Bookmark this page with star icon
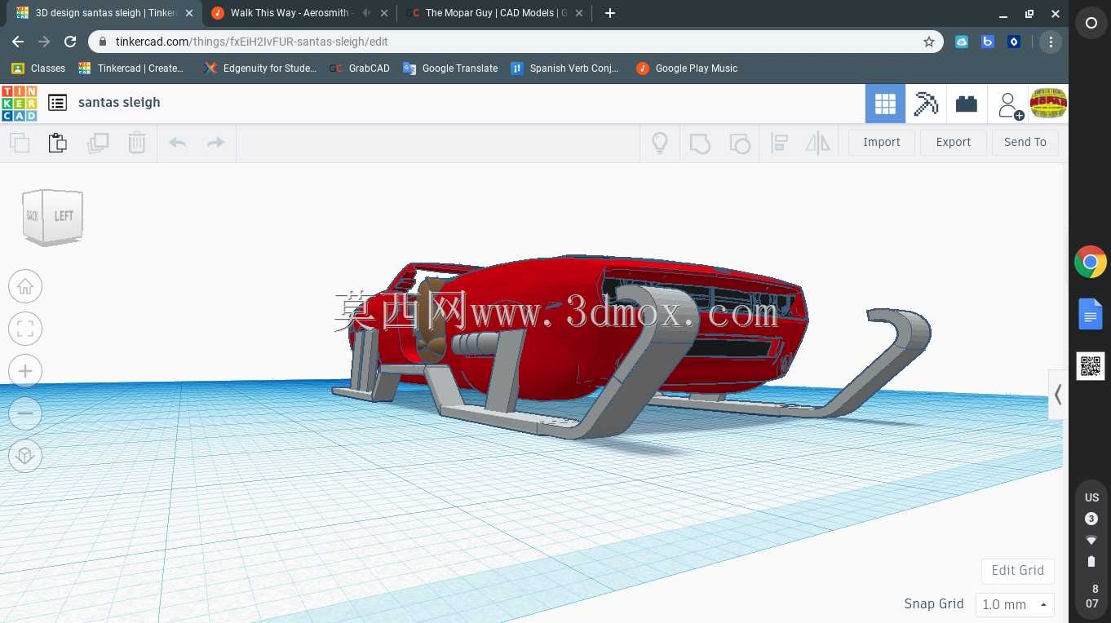 pos(929,42)
